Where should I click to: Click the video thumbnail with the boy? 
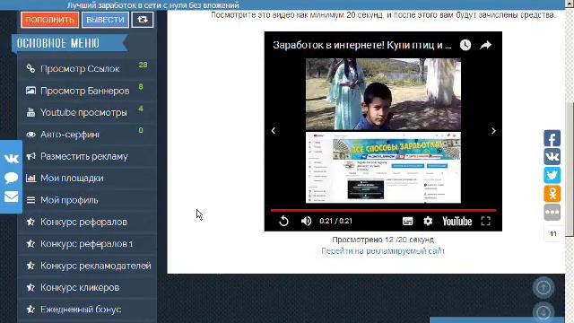383,94
